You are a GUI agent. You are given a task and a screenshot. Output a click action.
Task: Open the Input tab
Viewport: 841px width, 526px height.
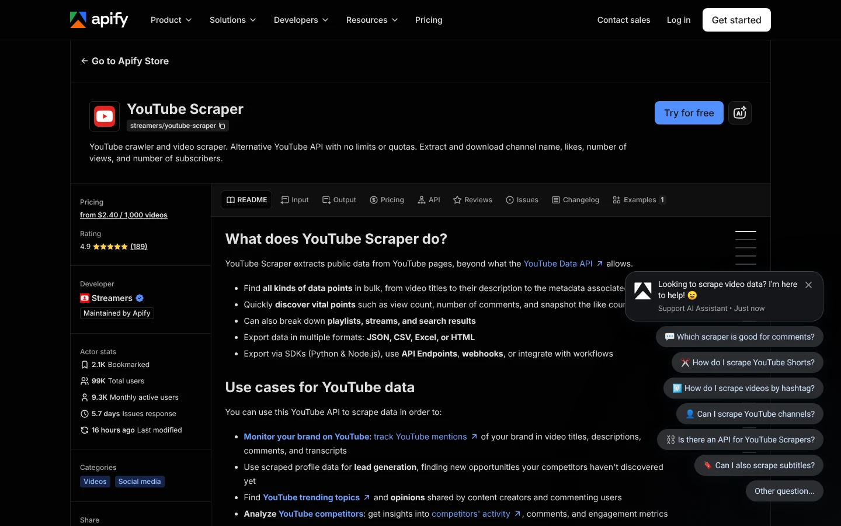(295, 200)
